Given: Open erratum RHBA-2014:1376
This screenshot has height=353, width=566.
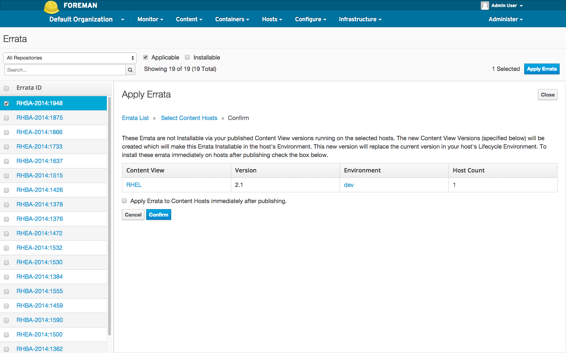Looking at the screenshot, I should (39, 219).
